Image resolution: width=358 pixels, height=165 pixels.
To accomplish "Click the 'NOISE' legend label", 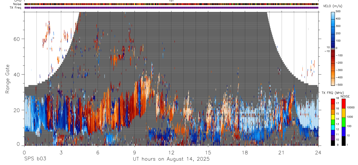I will [x=345, y=96].
